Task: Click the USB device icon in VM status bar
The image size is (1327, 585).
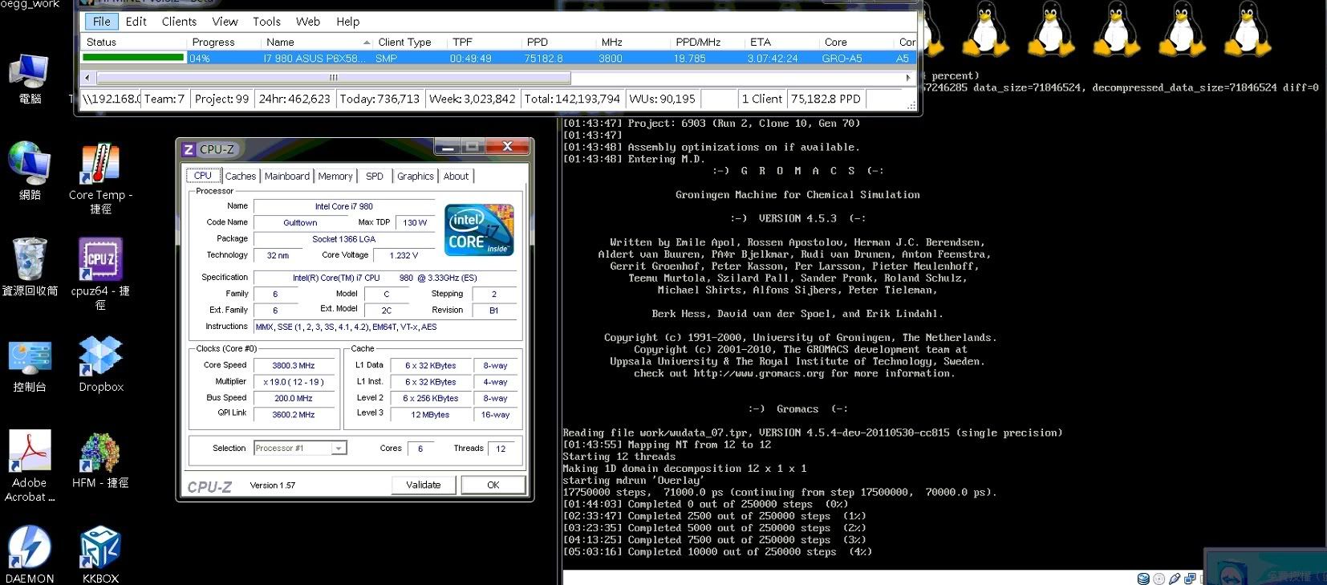Action: [x=1175, y=579]
